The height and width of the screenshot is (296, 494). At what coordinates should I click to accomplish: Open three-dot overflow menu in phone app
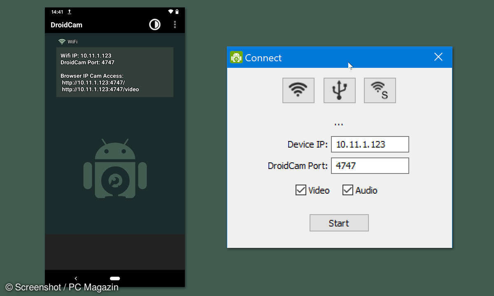pyautogui.click(x=175, y=25)
